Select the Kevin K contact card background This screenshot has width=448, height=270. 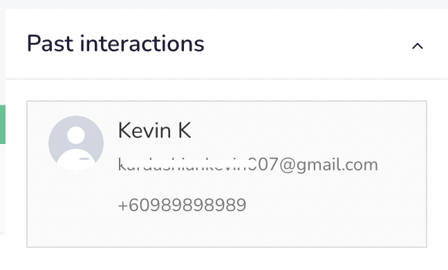[x=227, y=174]
